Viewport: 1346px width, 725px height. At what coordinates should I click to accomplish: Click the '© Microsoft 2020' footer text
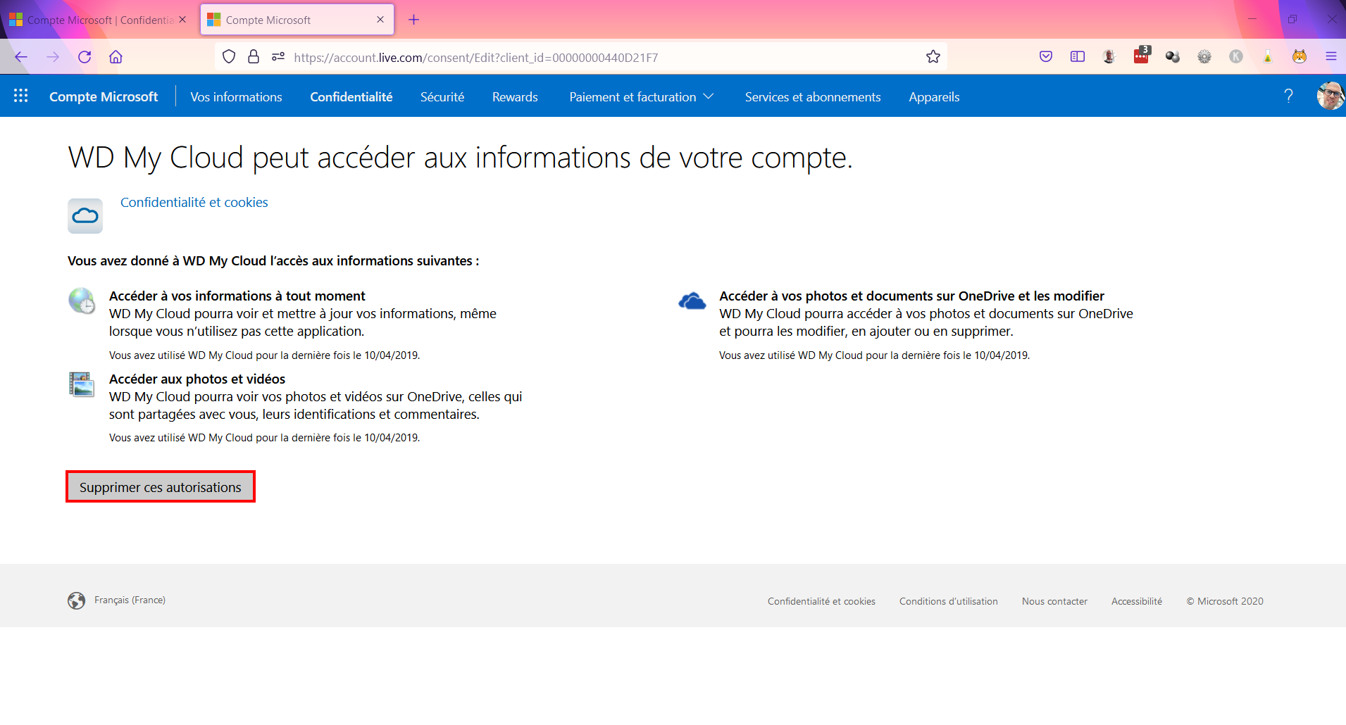pos(1225,602)
